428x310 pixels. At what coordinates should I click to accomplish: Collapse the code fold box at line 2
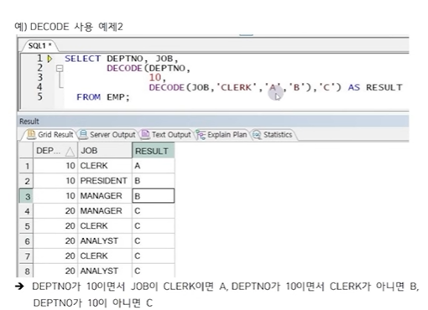(60, 69)
